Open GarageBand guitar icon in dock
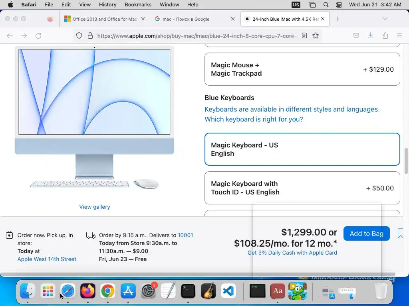The image size is (409, 306). (x=208, y=291)
